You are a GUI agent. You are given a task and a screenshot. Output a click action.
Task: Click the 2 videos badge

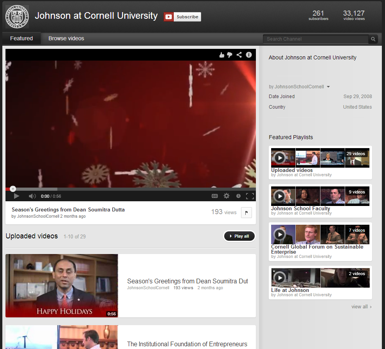click(x=357, y=274)
